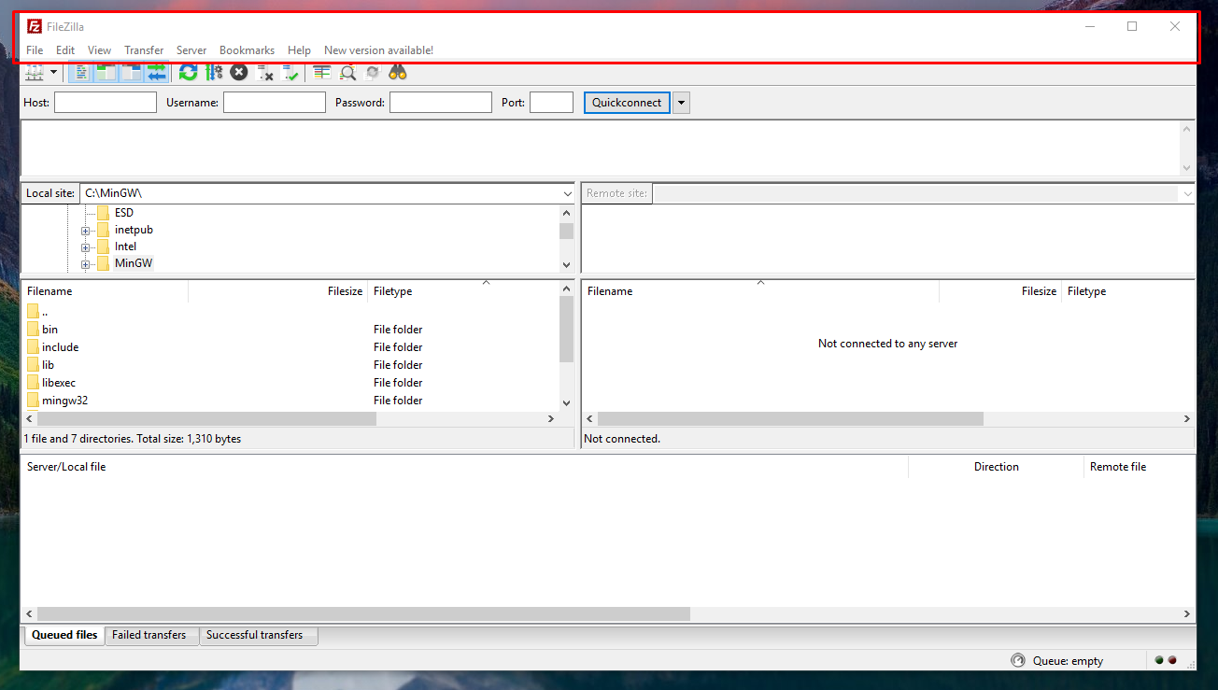Search for files with the binoculars icon
The height and width of the screenshot is (690, 1218).
(397, 72)
